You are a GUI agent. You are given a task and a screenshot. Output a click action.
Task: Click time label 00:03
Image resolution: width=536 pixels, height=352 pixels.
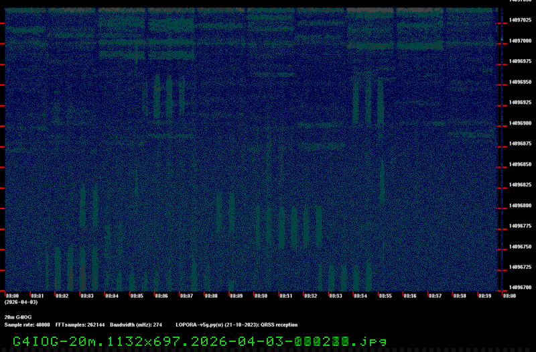(87, 296)
